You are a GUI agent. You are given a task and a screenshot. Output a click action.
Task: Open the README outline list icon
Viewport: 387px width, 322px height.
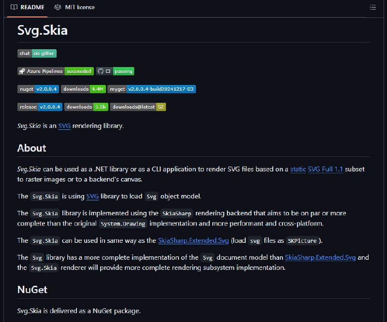click(x=372, y=7)
